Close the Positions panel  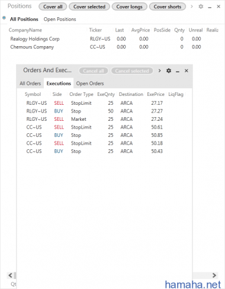pos(218,7)
